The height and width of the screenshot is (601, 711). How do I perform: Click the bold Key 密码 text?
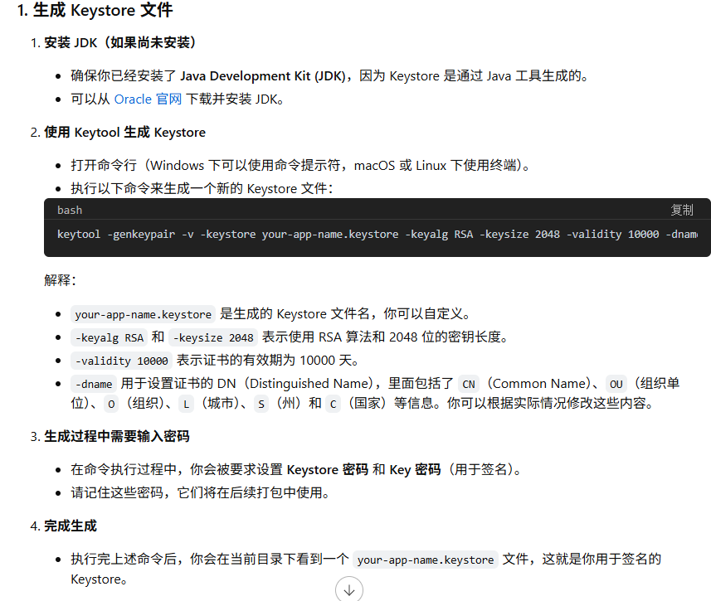pyautogui.click(x=415, y=469)
